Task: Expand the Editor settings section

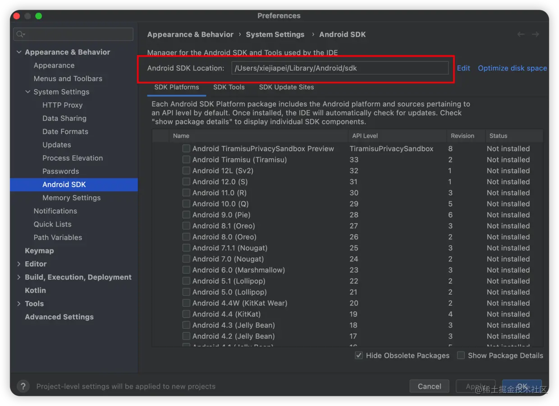Action: [x=19, y=264]
